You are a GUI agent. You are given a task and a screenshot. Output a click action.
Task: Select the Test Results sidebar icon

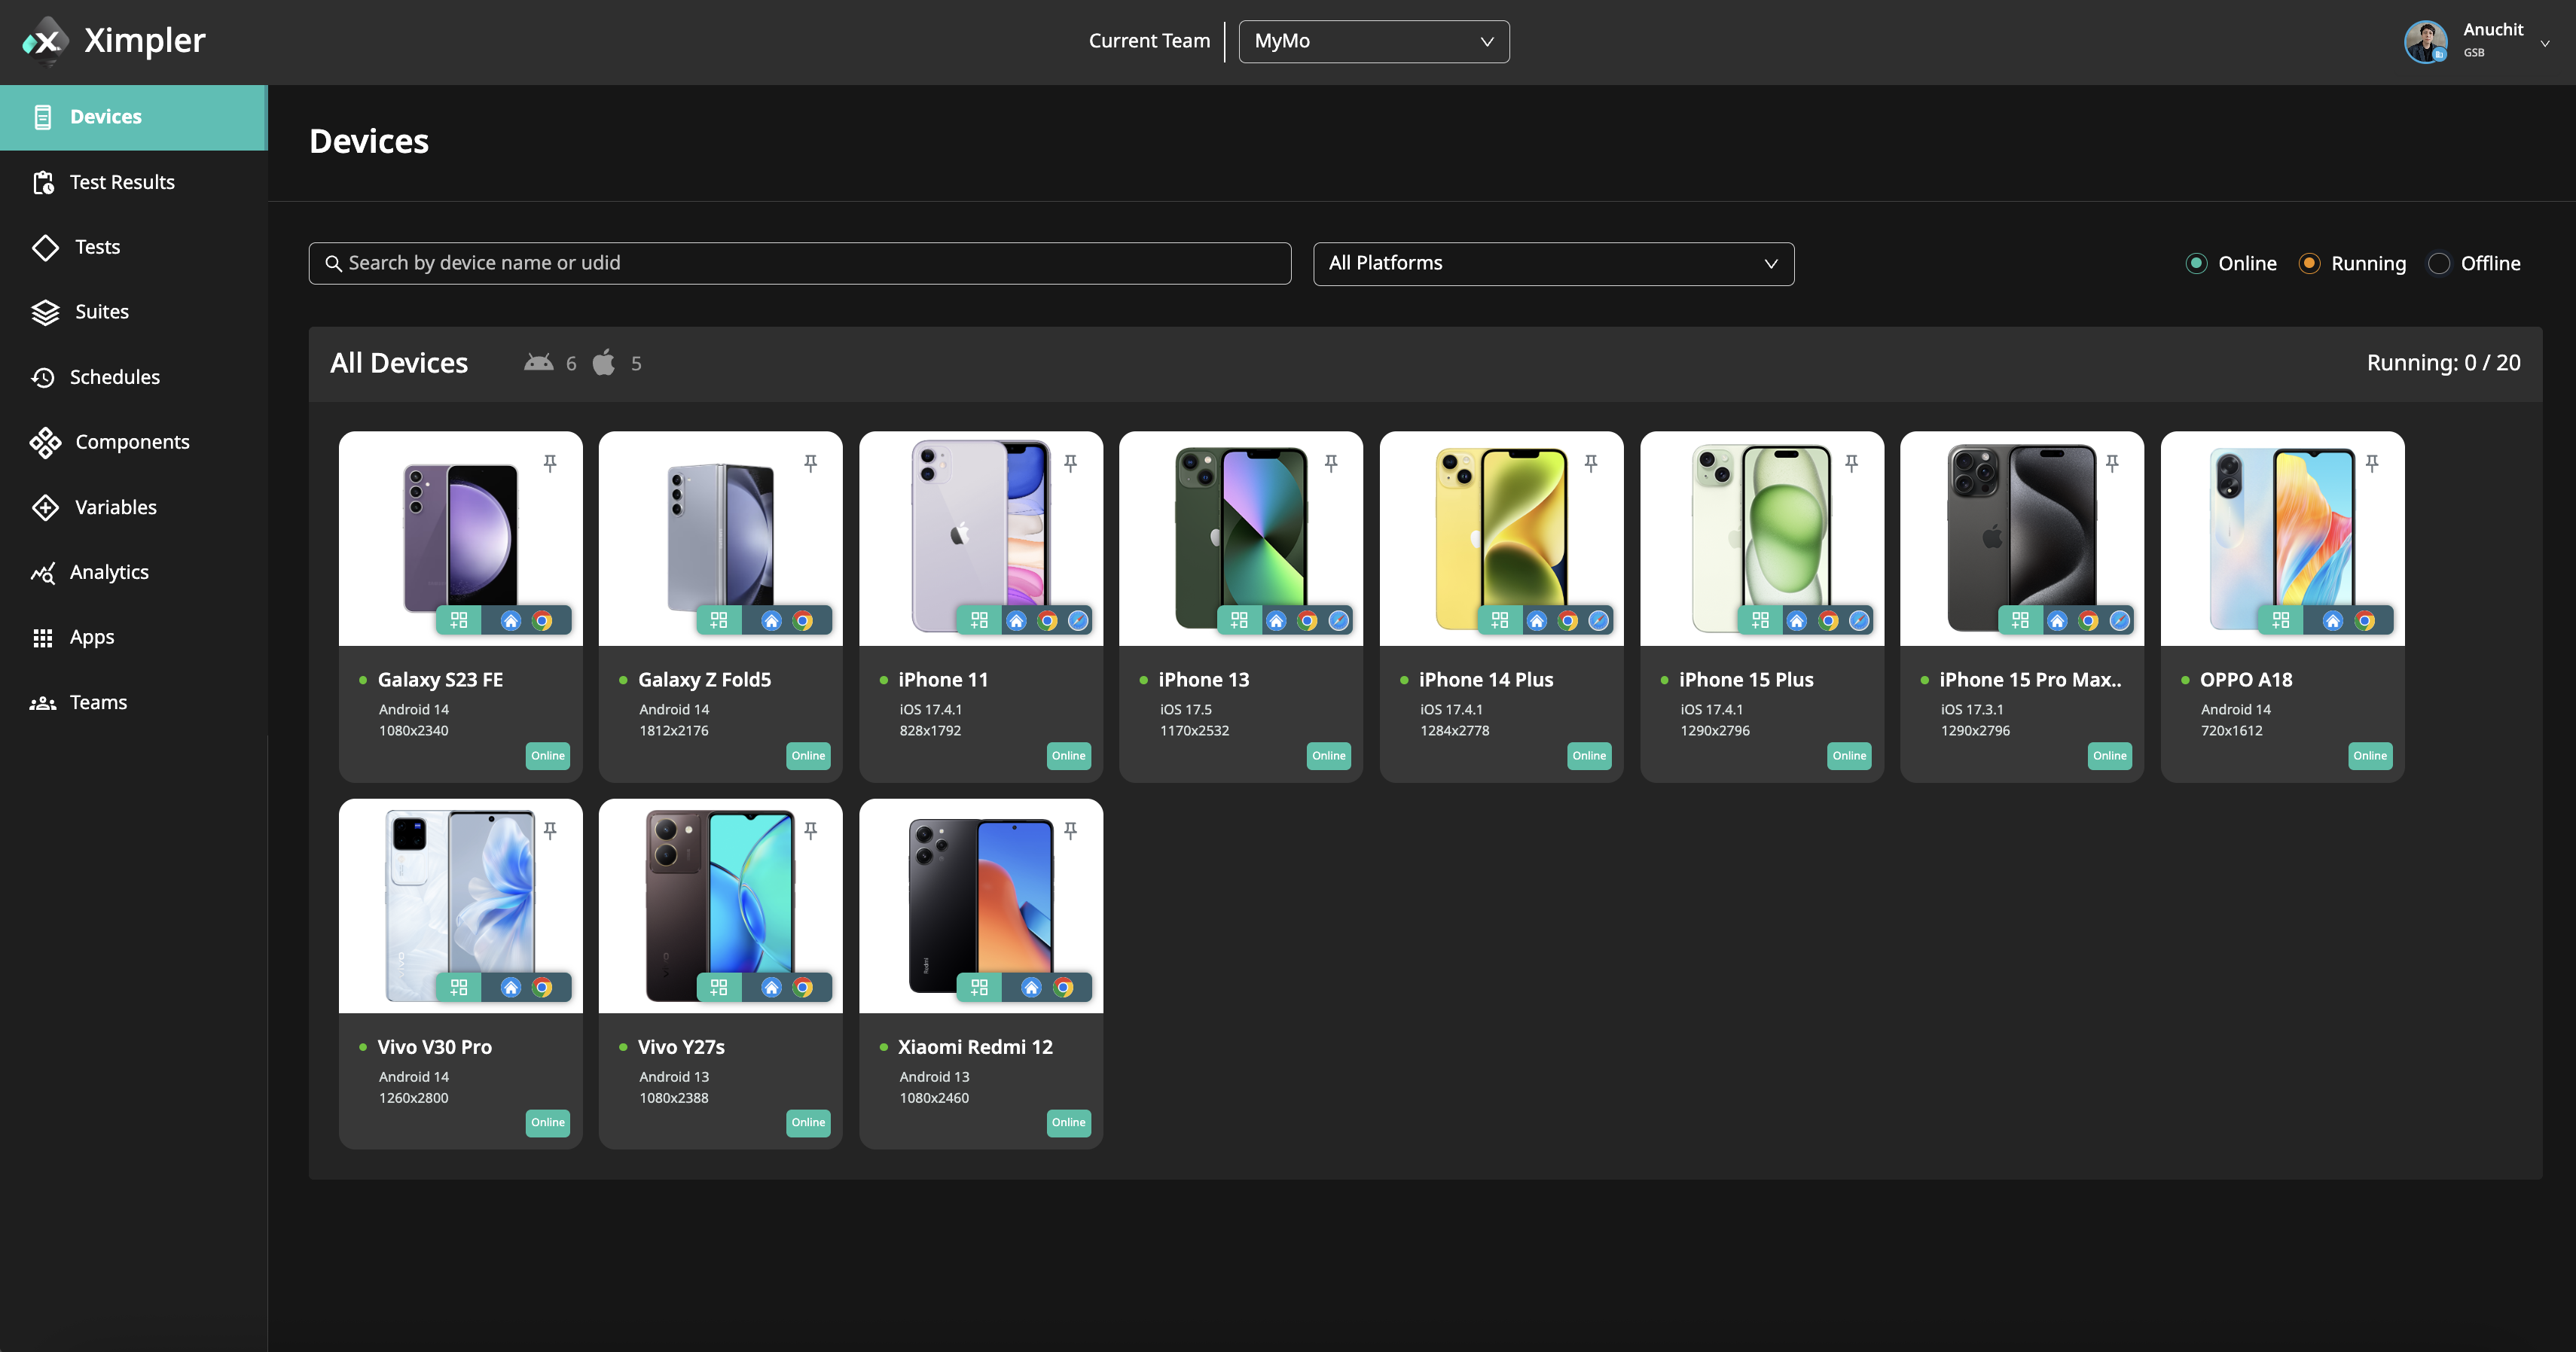(45, 182)
